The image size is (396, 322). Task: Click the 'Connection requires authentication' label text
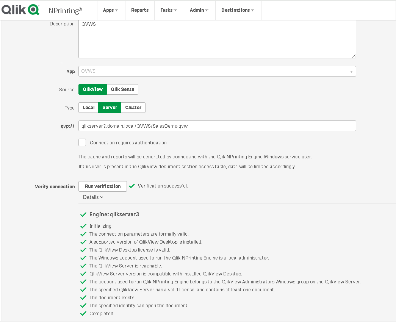click(x=128, y=143)
